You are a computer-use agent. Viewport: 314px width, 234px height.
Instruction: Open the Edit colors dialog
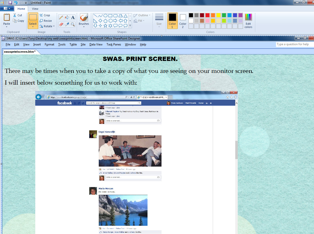click(x=248, y=21)
